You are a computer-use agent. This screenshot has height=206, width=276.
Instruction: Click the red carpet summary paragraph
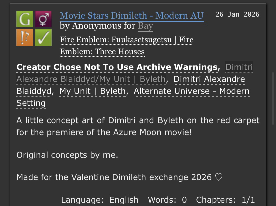coord(138,126)
